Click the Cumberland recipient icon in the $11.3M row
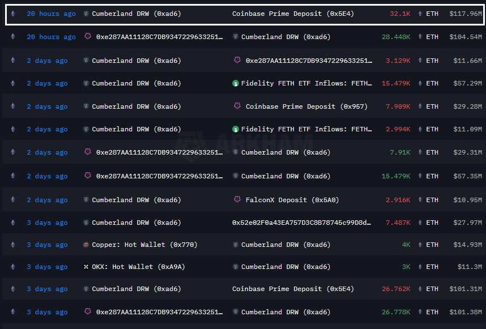486x329 pixels. tap(236, 267)
